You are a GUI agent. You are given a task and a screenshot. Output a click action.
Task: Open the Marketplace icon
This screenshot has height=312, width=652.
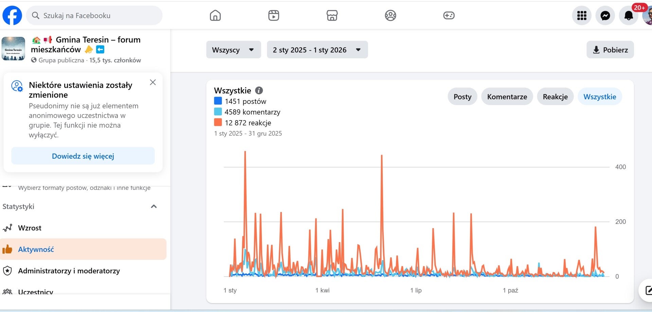tap(332, 16)
